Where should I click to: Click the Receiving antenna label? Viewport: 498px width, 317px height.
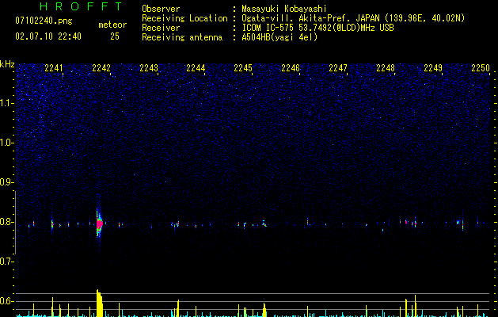182,37
